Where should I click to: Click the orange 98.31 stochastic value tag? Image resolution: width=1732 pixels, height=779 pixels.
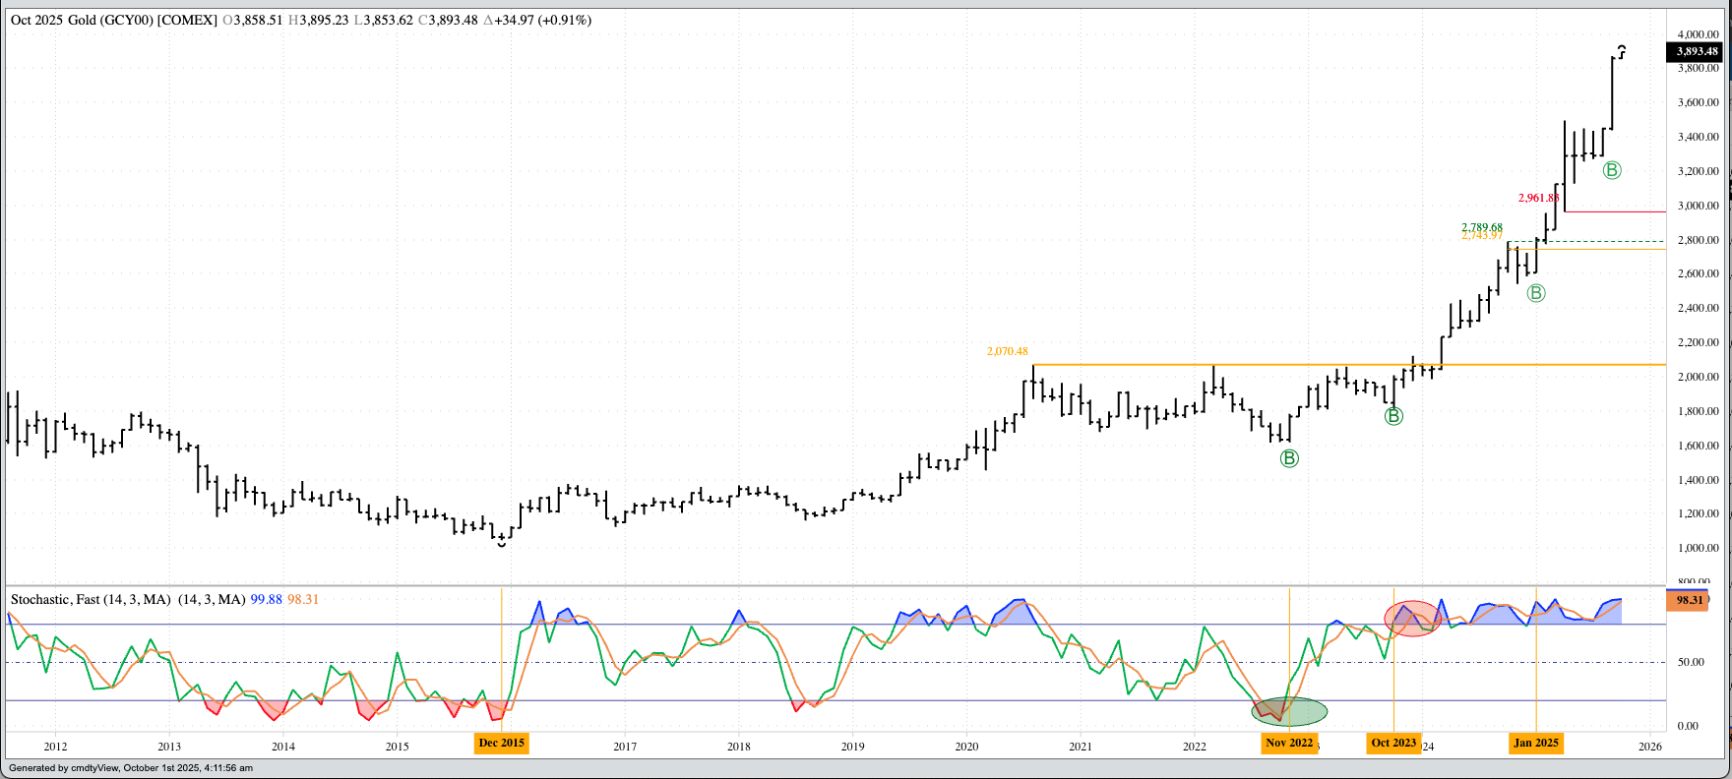(x=1689, y=600)
